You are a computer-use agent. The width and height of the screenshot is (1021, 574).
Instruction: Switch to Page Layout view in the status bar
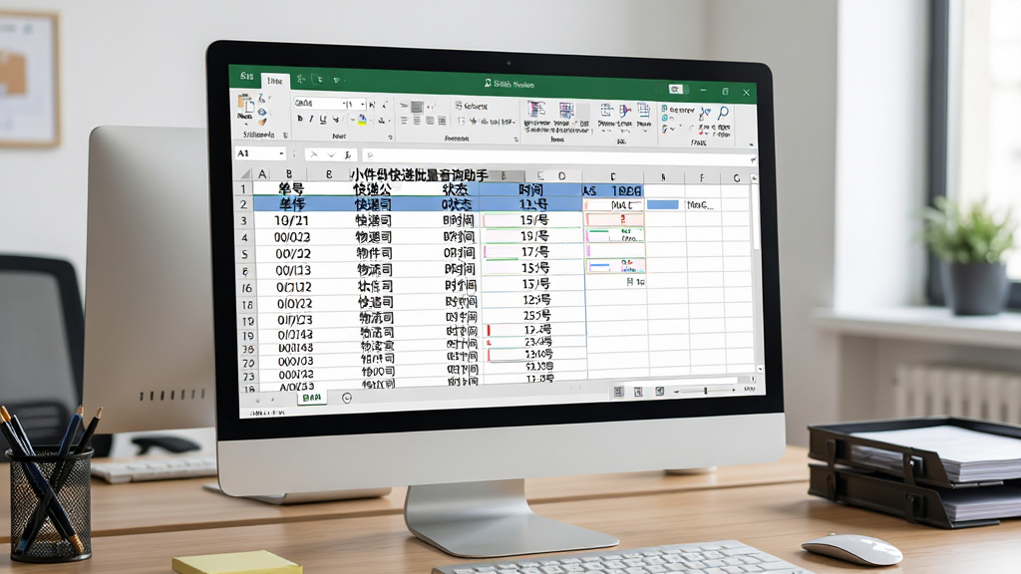pyautogui.click(x=638, y=391)
